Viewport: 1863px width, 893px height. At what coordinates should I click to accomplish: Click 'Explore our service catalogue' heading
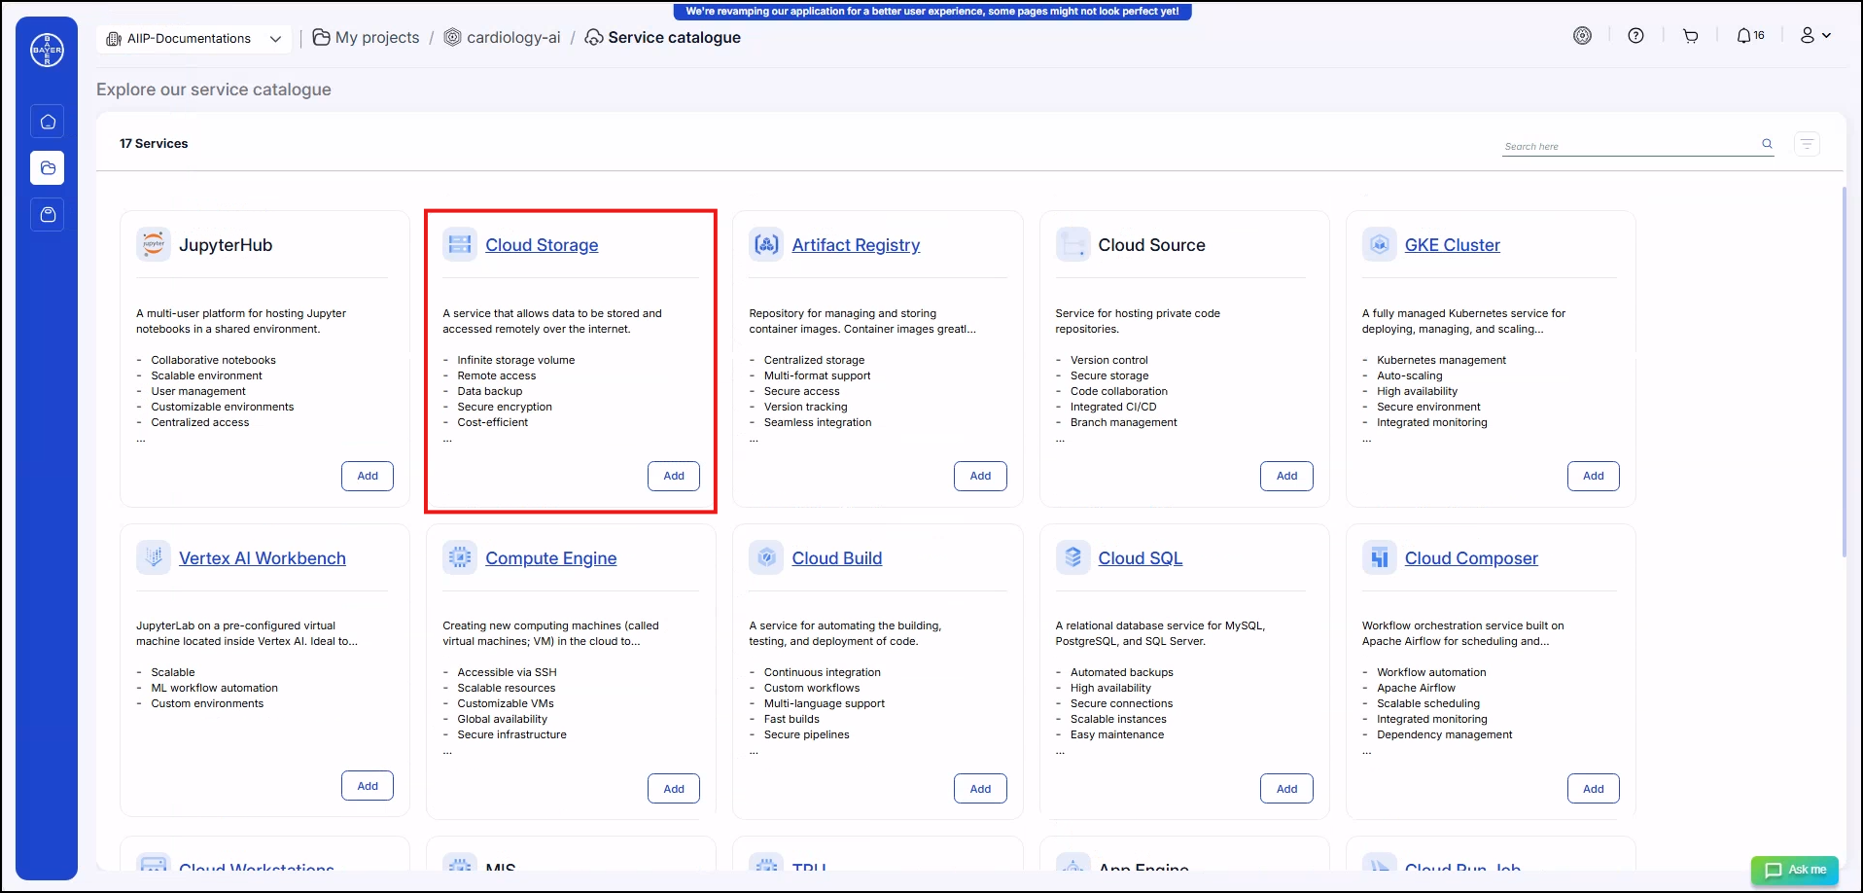214,89
